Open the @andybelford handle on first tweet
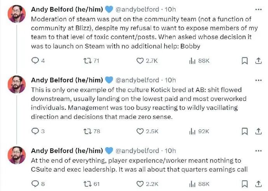Screen dimensions: 268x191 tap(138, 9)
